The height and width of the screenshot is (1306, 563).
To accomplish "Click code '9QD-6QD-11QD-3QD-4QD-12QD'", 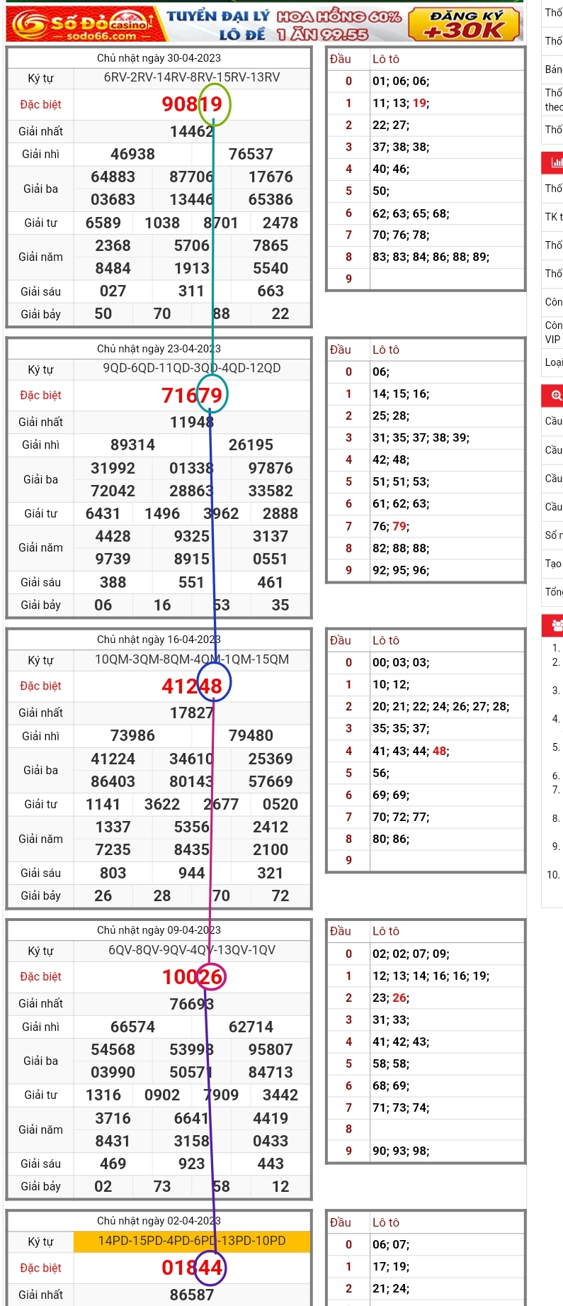I will pos(192,368).
